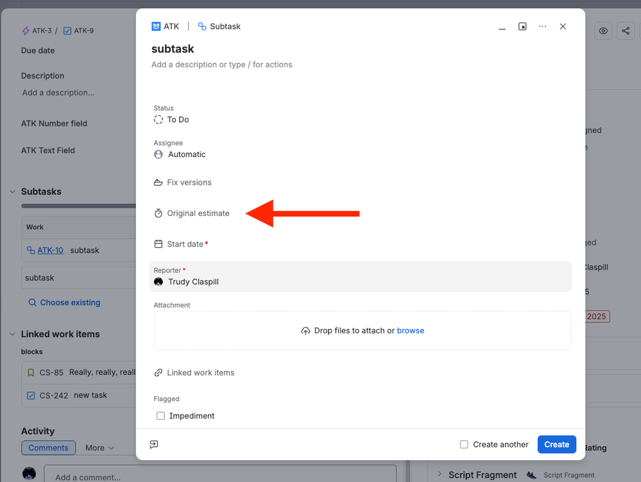Click the magnifier icon next to Choose existing
The image size is (641, 482).
[32, 303]
